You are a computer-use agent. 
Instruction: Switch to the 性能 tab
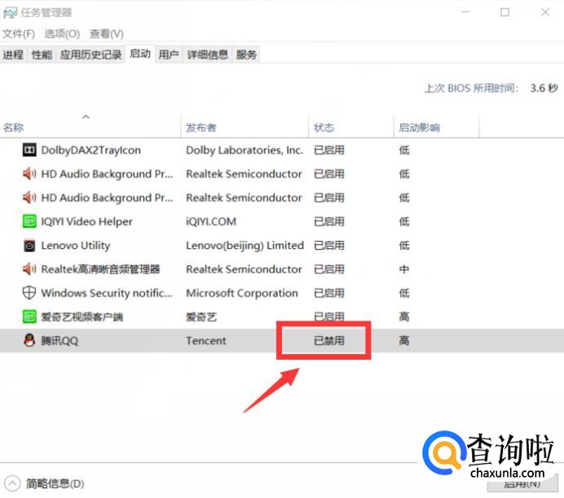pos(42,55)
